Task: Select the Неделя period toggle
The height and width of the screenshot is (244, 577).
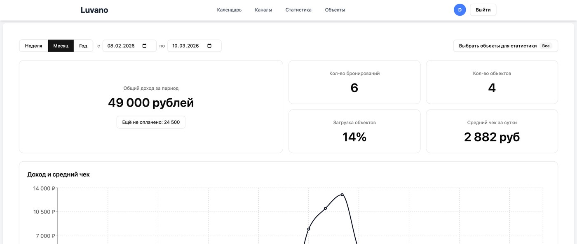Action: pyautogui.click(x=34, y=46)
